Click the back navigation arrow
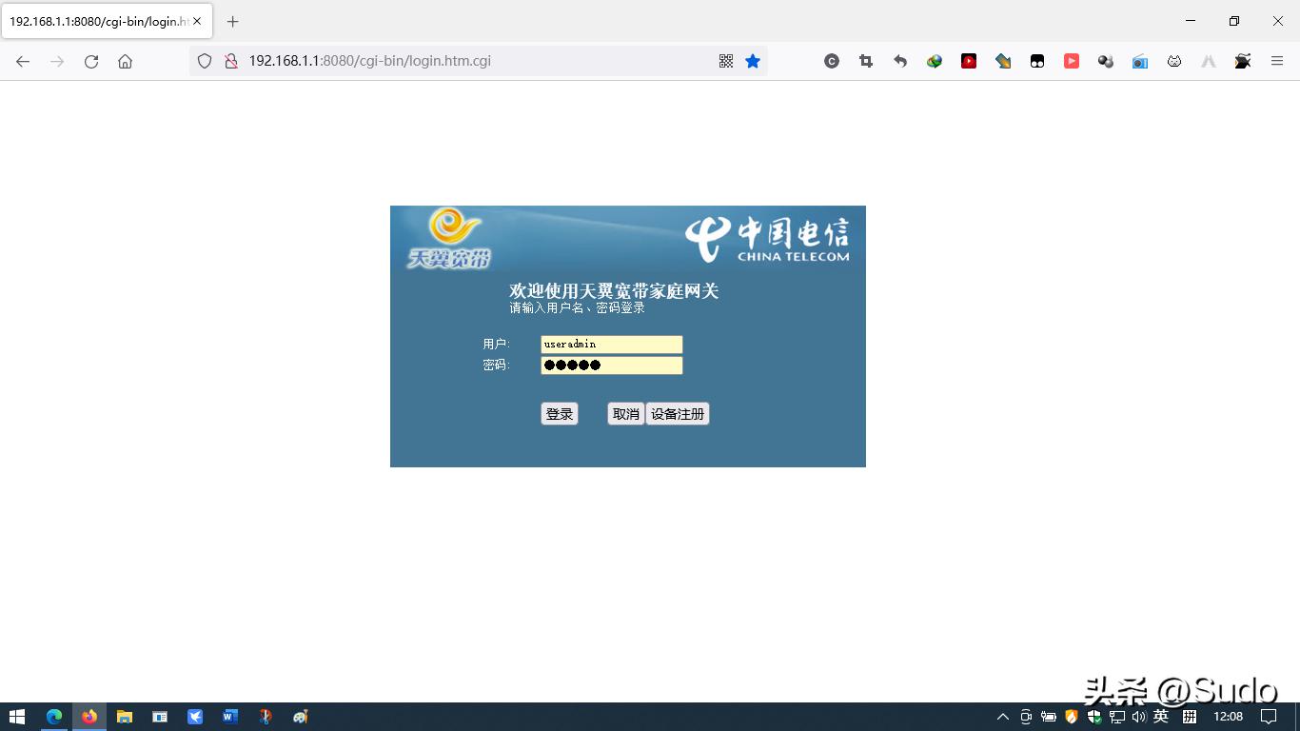This screenshot has width=1300, height=731. click(x=22, y=60)
